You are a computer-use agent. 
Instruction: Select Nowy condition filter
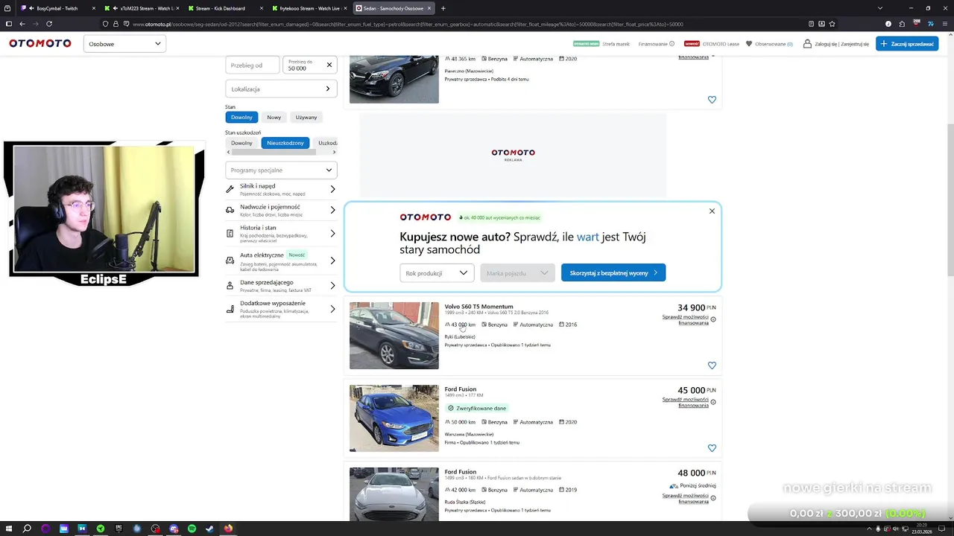pos(274,117)
